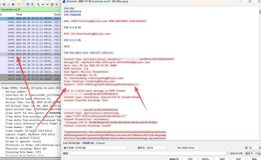261x160 pixels.
Task: Click the 另存为 save as button
Action: coord(206,159)
